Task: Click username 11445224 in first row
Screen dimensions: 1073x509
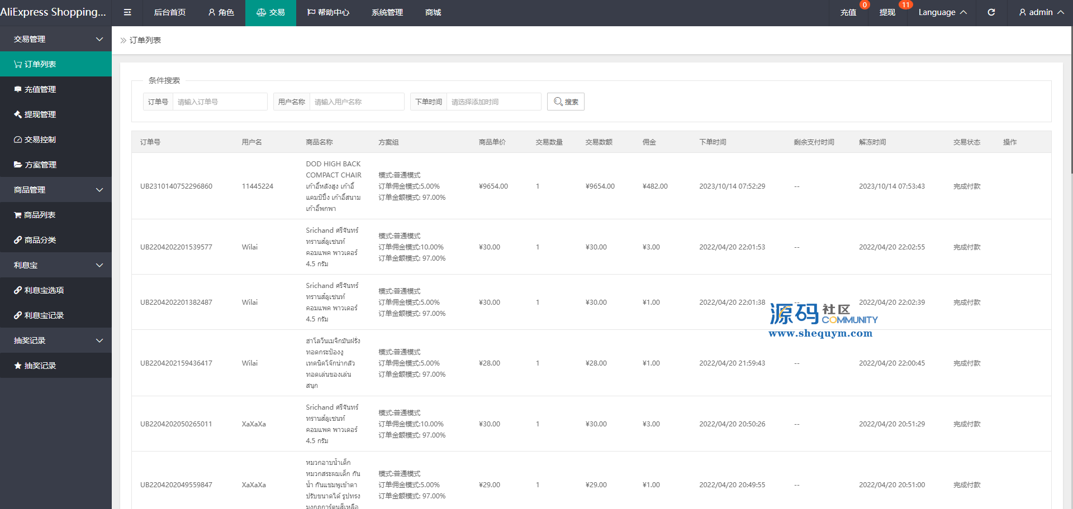Action: (258, 186)
